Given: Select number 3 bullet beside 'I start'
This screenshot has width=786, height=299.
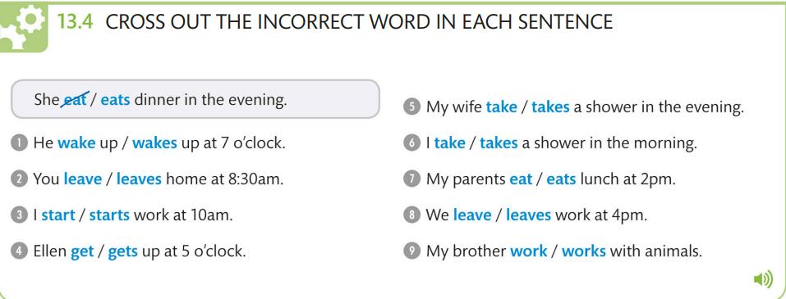Looking at the screenshot, I should [19, 215].
